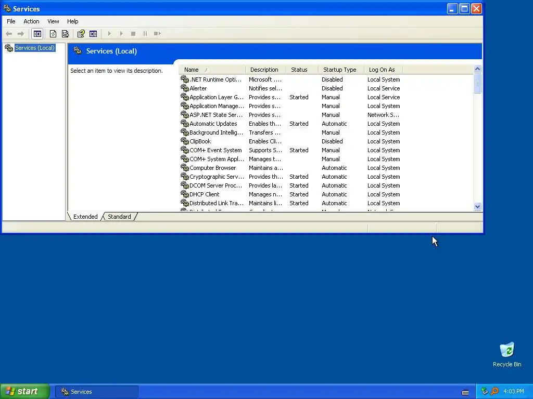Viewport: 533px width, 399px height.
Task: Click the Refresh toolbar icon
Action: coord(53,34)
